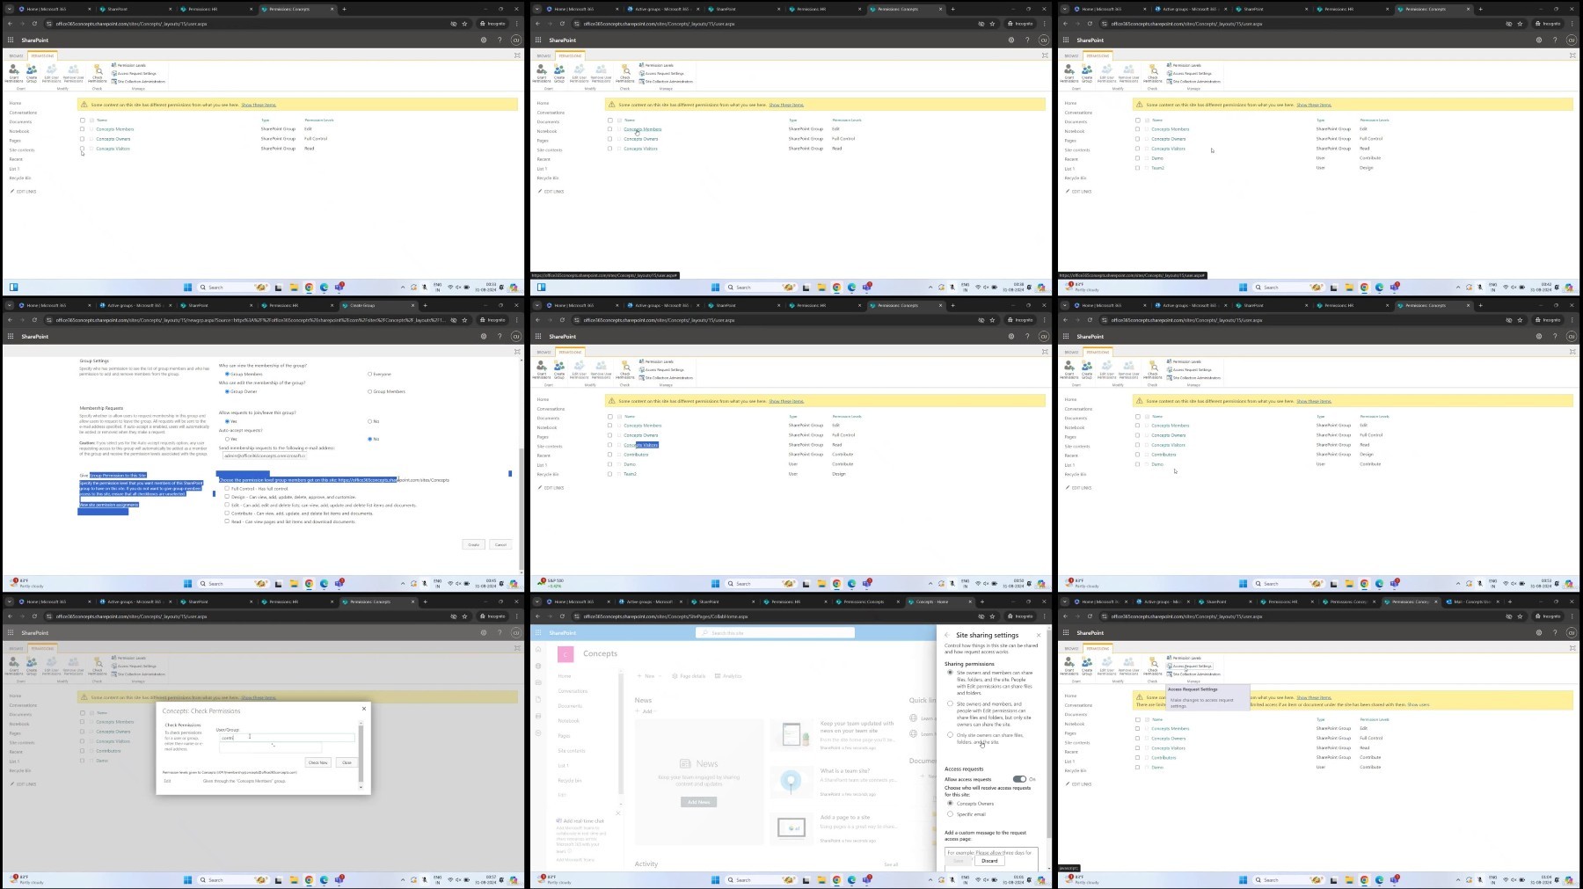The image size is (1583, 889).
Task: Click the pink Concepts site logo tile
Action: 565,653
